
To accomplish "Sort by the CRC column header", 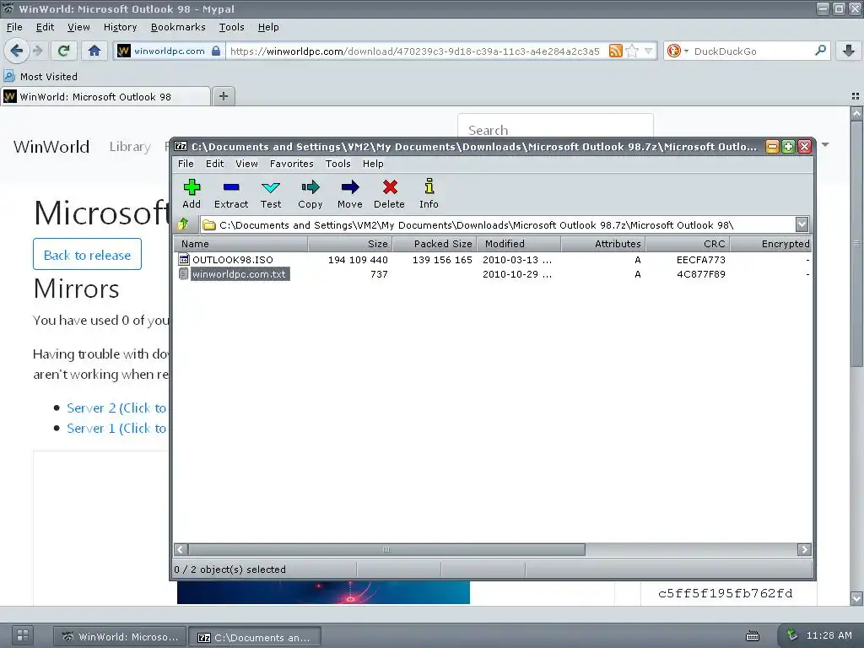I will 688,244.
